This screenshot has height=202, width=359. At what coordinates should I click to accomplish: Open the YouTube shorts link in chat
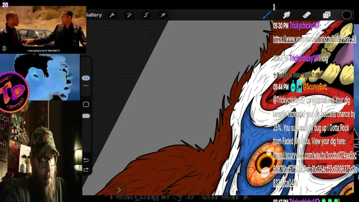315,39
